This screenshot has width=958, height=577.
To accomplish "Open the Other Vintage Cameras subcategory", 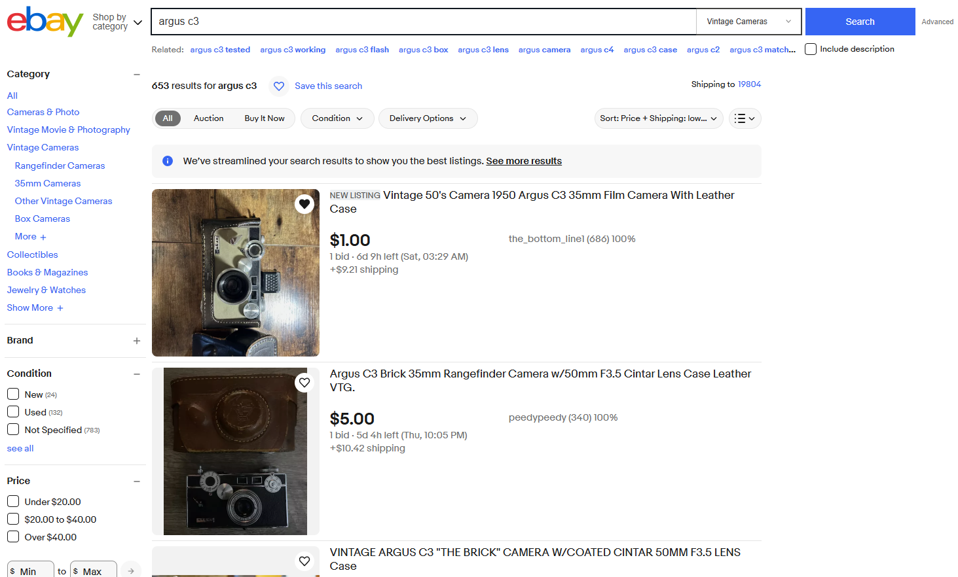I will click(64, 201).
